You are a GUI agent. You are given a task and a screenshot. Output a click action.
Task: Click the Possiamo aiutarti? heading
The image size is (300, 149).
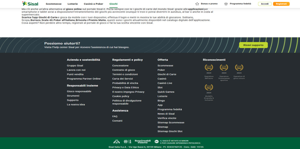click(62, 43)
